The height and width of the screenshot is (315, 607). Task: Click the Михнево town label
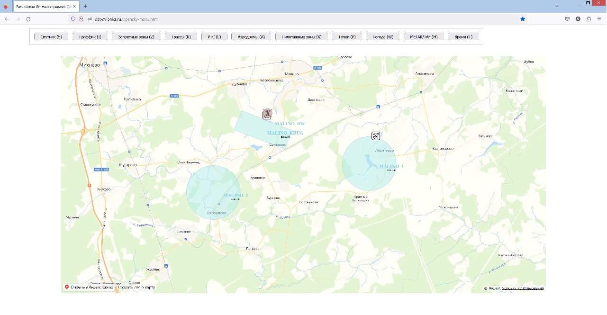(90, 64)
